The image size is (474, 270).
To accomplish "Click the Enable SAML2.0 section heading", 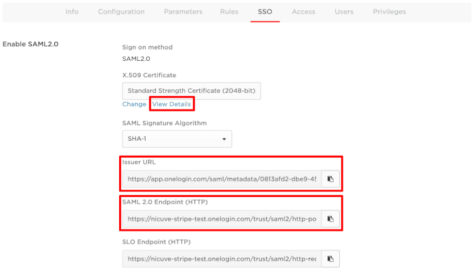I will (30, 44).
